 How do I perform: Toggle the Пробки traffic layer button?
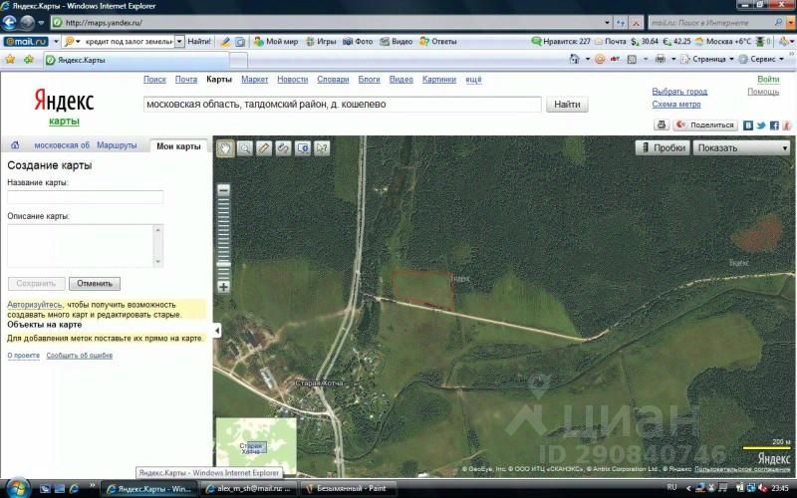click(663, 147)
